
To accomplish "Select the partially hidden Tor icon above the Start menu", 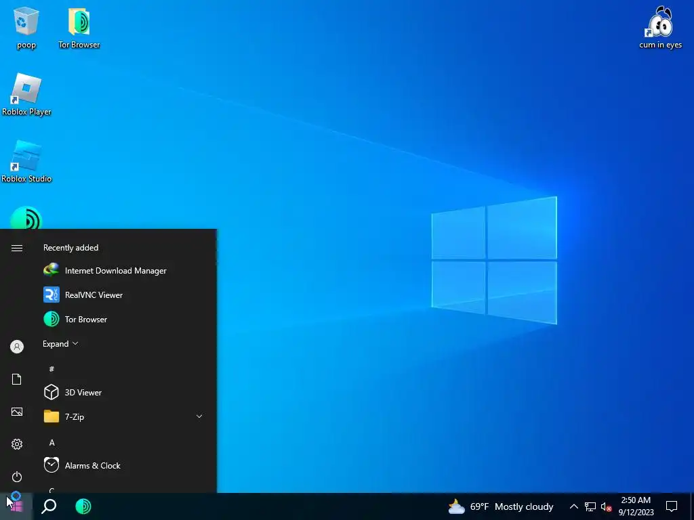I will [x=26, y=217].
